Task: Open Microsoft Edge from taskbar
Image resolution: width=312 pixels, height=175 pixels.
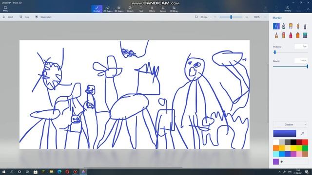Action: (59, 172)
